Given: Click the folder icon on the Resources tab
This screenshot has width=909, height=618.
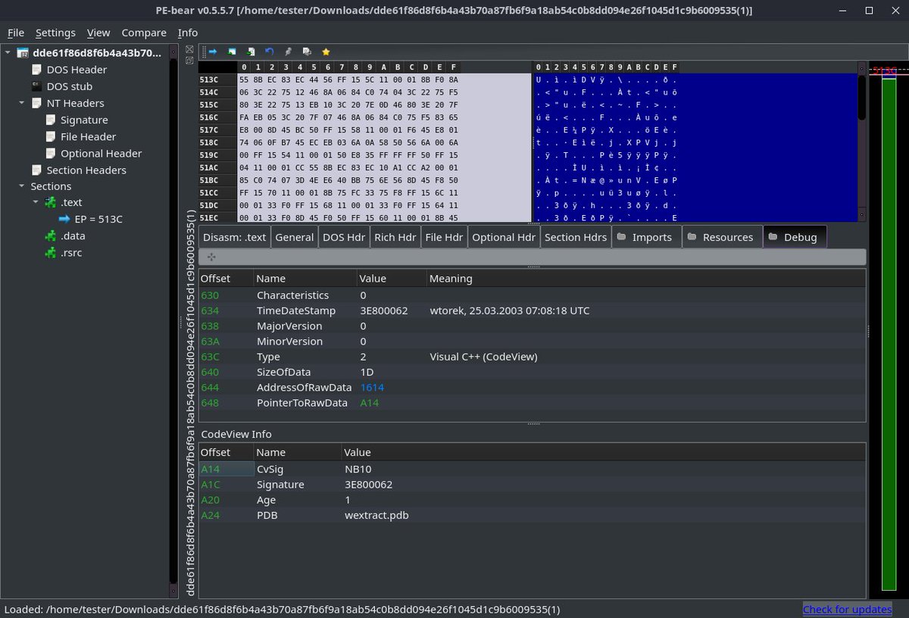Looking at the screenshot, I should (x=692, y=237).
